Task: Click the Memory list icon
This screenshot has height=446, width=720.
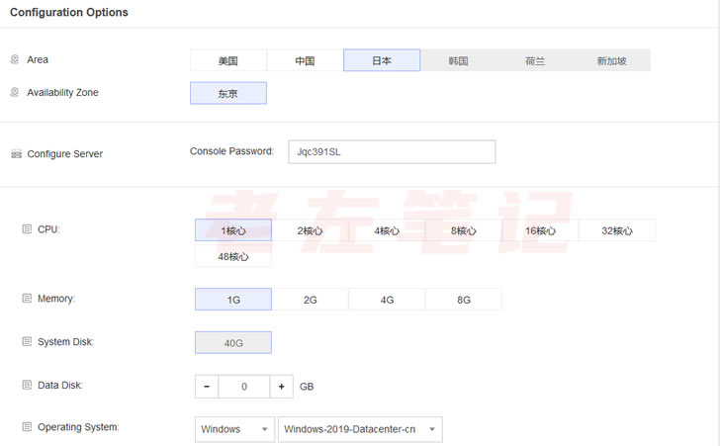Action: (27, 299)
